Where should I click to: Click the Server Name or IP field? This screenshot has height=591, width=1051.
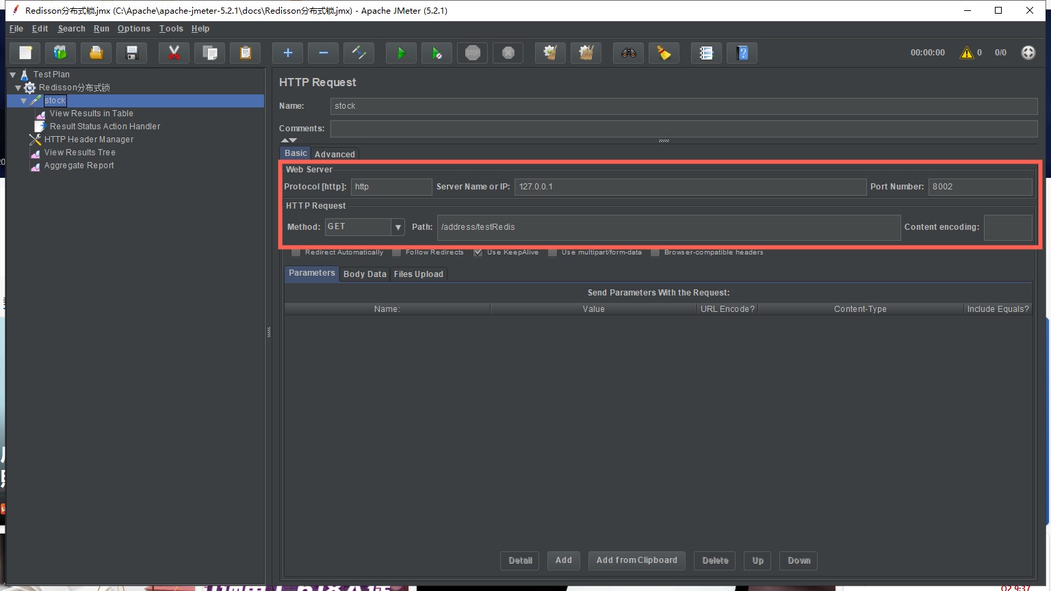pos(690,187)
